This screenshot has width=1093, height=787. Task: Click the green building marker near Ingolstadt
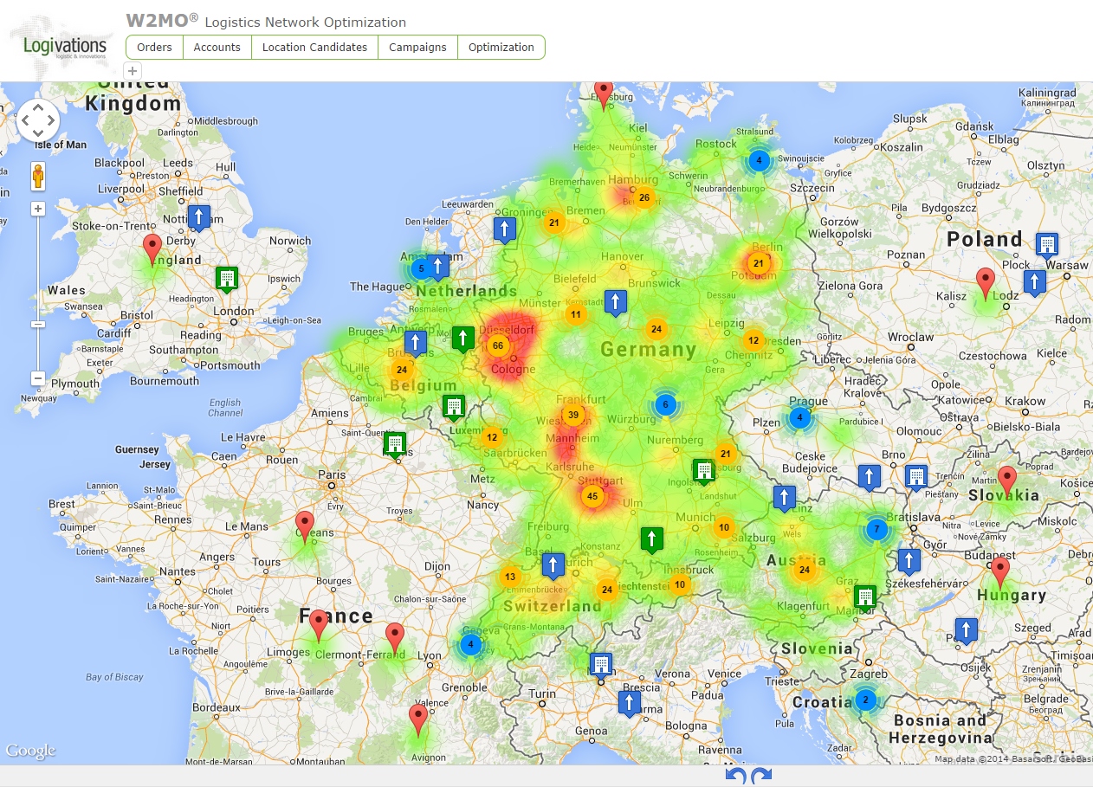[x=704, y=471]
